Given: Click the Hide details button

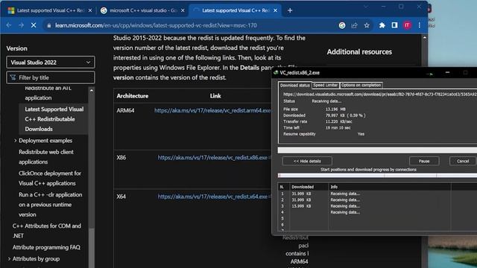Looking at the screenshot, I should 307,161.
